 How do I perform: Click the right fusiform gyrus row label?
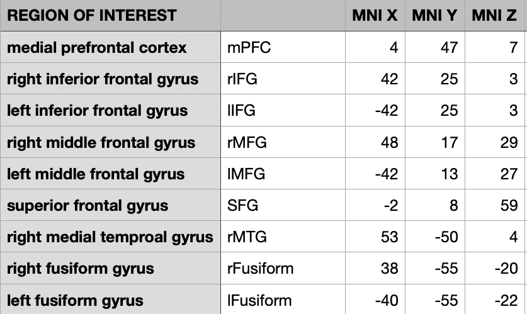tap(81, 269)
